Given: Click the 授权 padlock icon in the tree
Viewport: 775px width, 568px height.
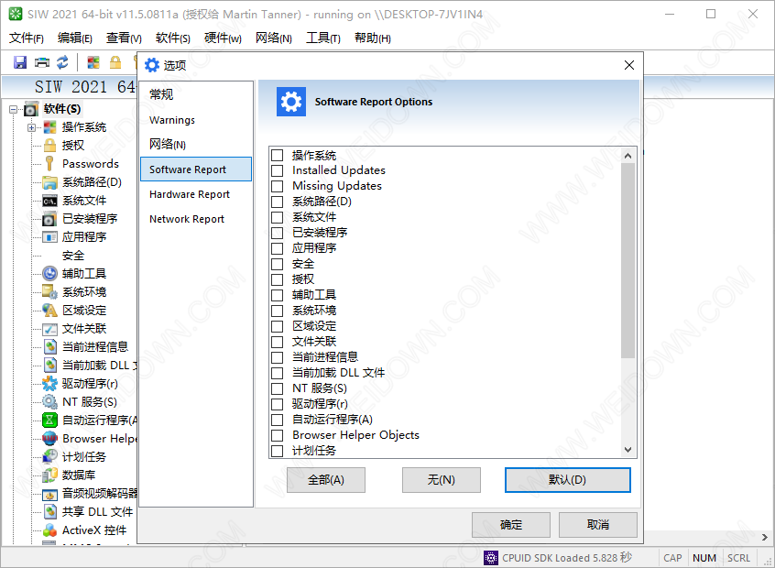Looking at the screenshot, I should [49, 146].
